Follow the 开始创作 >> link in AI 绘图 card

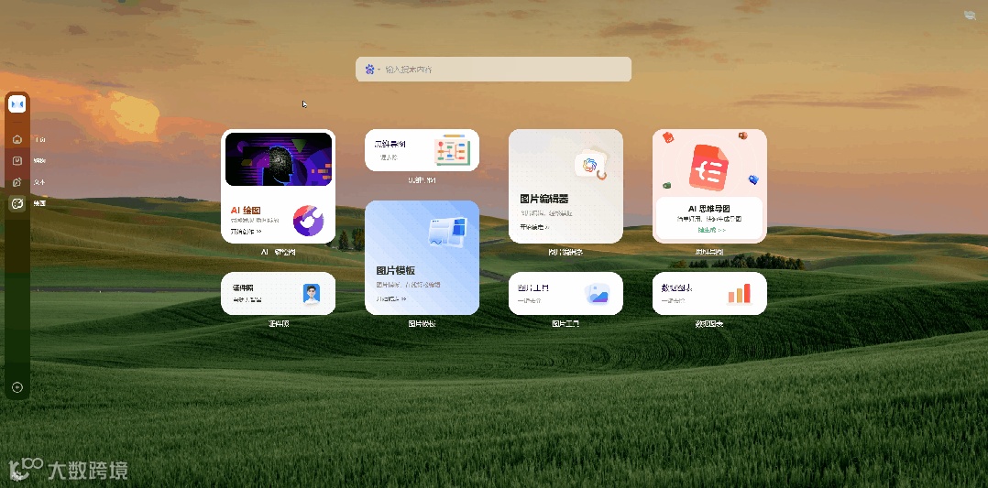(246, 231)
